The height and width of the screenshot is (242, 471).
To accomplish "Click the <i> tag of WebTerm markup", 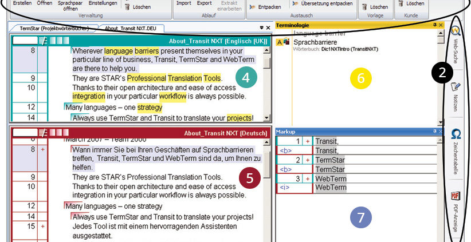I will click(x=284, y=188).
